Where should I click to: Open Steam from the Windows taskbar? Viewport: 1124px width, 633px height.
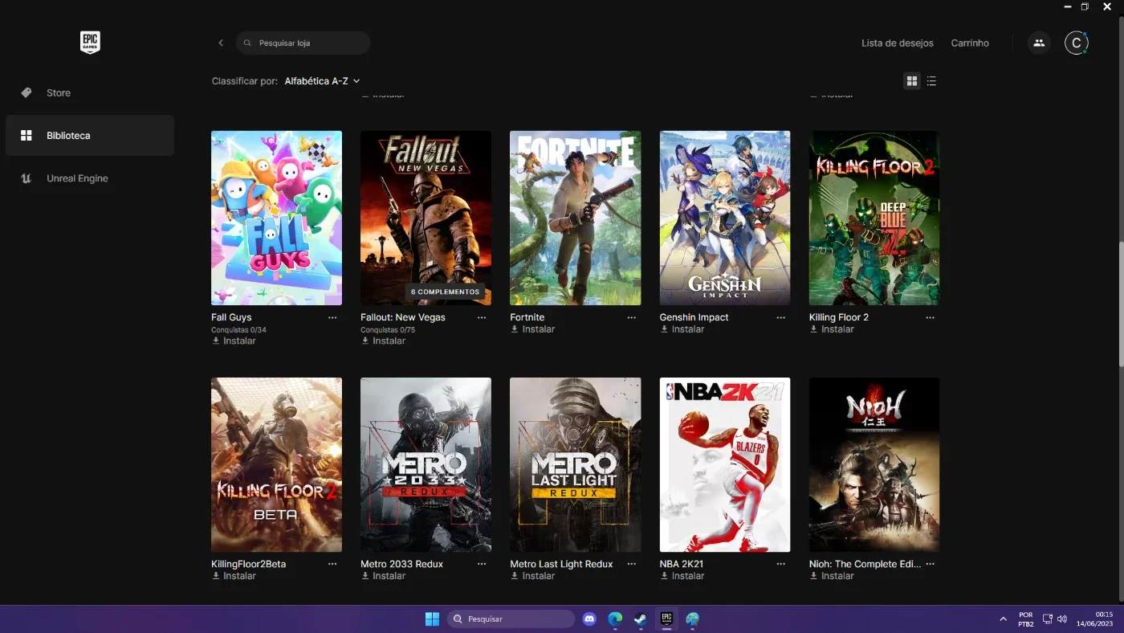pyautogui.click(x=640, y=619)
